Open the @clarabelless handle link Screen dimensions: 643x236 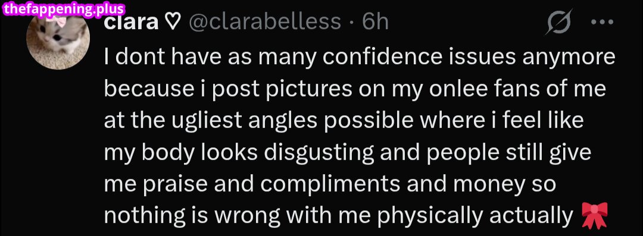[x=264, y=22]
